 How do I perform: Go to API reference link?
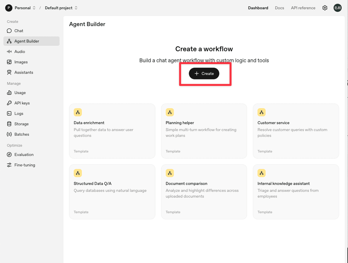(x=303, y=8)
